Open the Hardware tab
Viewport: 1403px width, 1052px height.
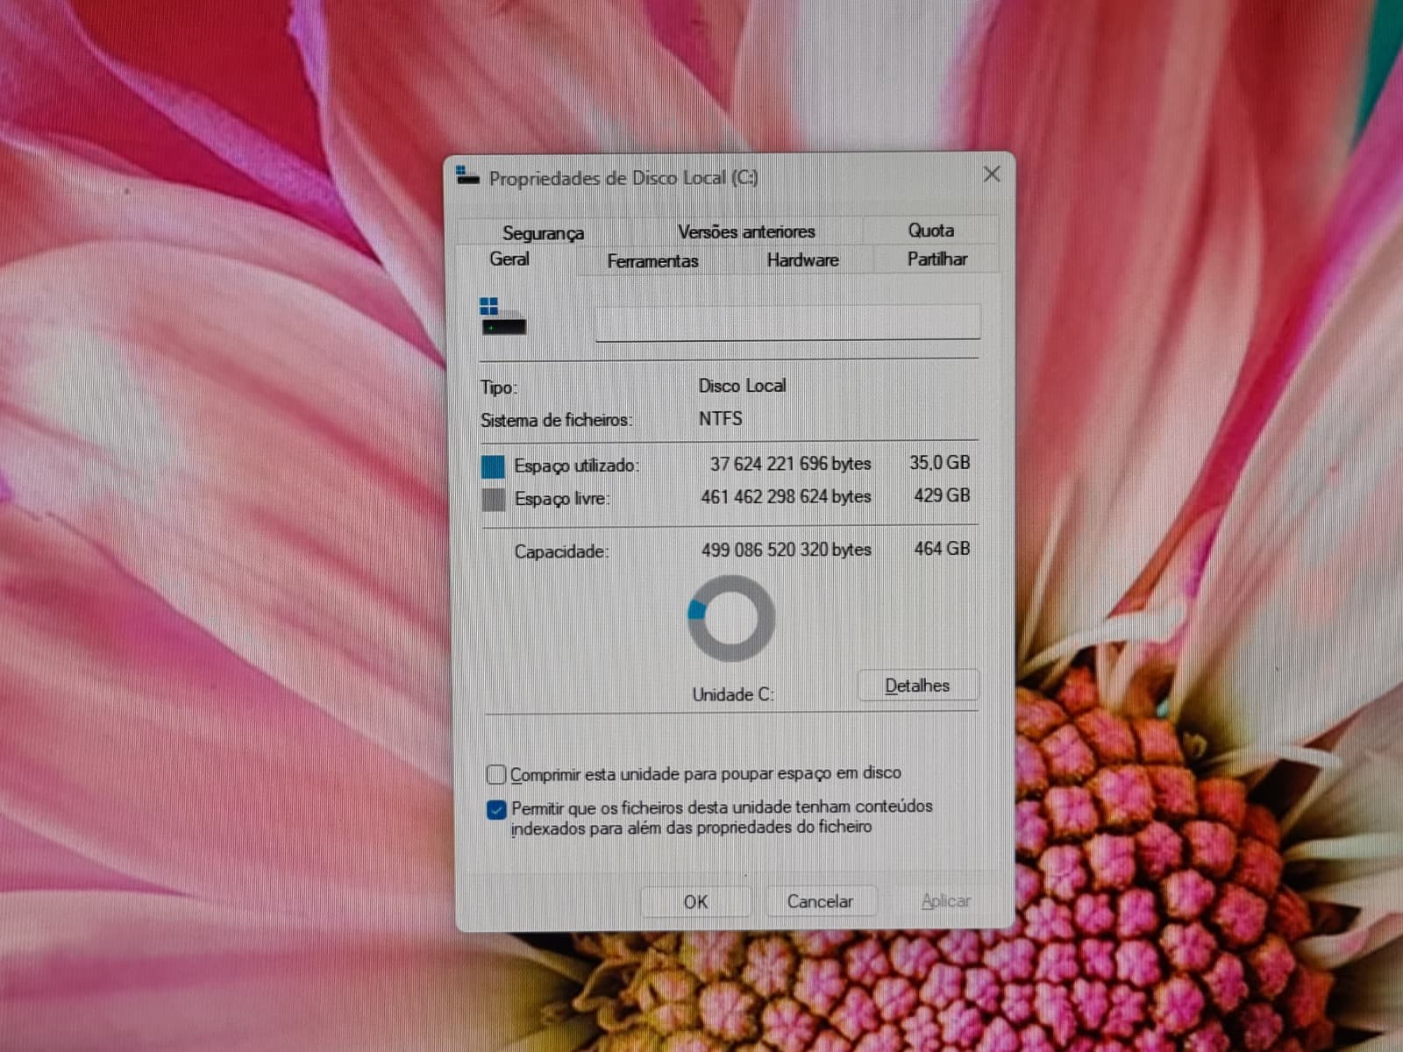tap(802, 259)
